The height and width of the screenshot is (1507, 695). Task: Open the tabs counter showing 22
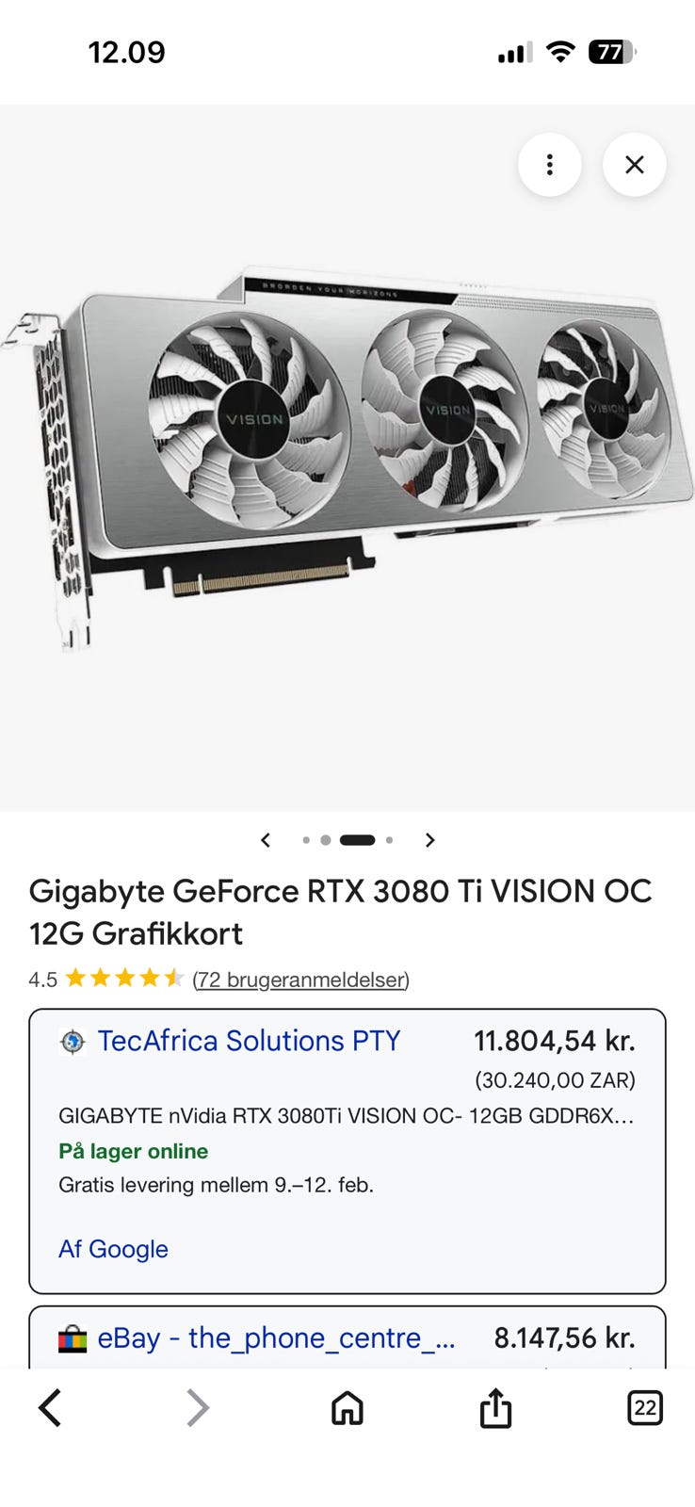[645, 1408]
